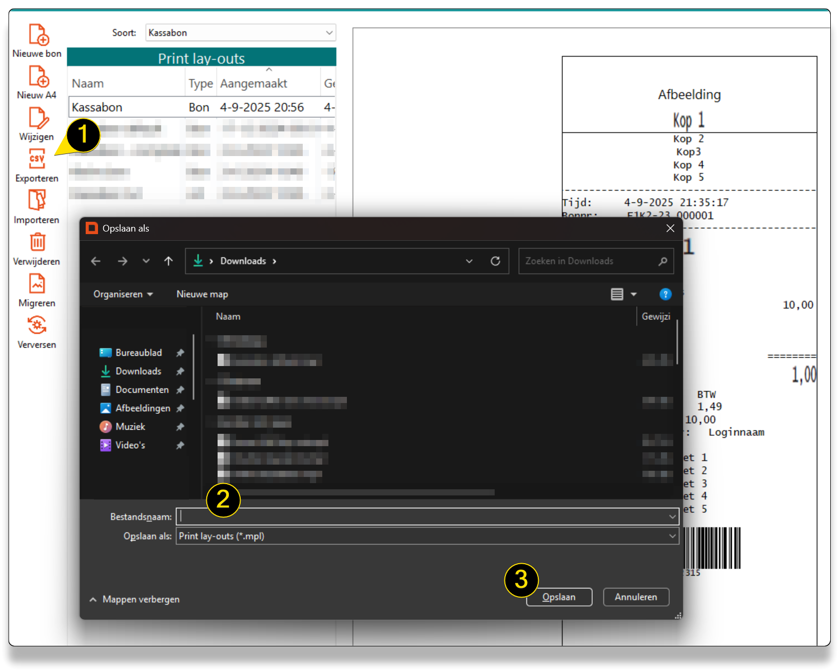839x671 pixels.
Task: Click the Zoeken in Downloads search box
Action: pos(589,261)
